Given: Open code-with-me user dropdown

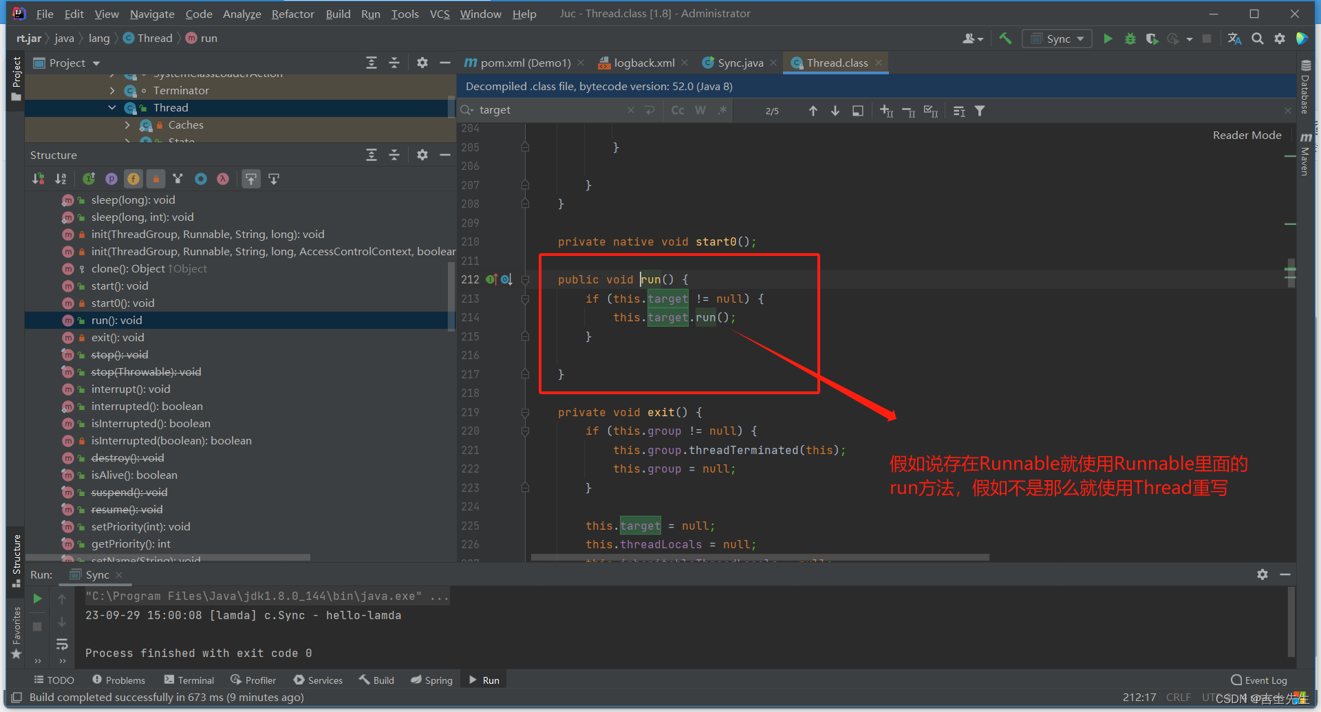Looking at the screenshot, I should pos(973,39).
